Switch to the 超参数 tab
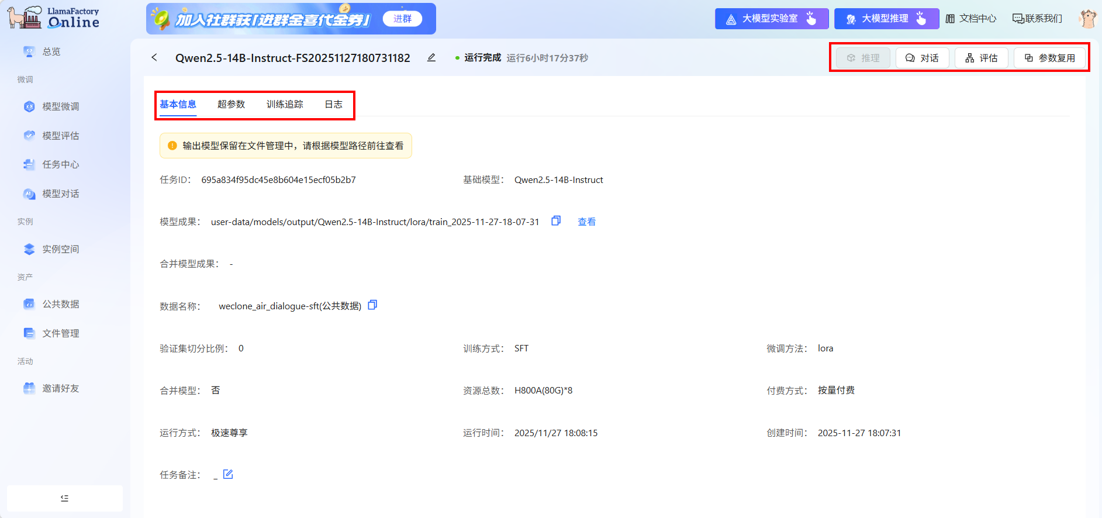This screenshot has height=518, width=1102. pyautogui.click(x=231, y=104)
